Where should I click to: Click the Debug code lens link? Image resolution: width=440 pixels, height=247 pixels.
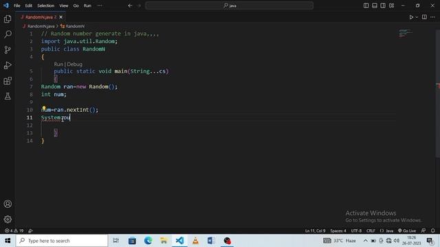(x=75, y=64)
